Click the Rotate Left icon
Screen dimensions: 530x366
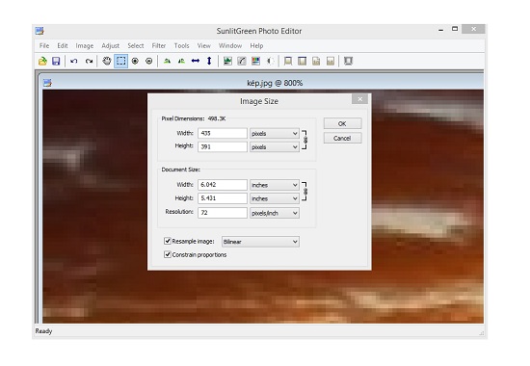click(167, 62)
